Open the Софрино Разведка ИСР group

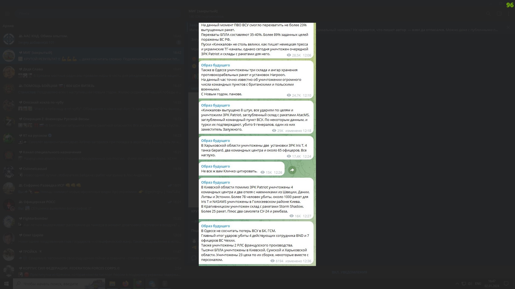[92, 188]
